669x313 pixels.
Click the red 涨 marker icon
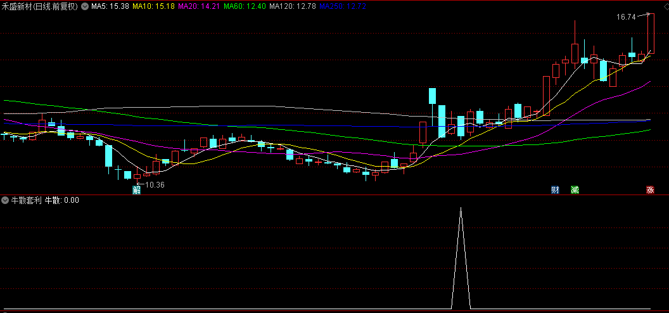(650, 189)
